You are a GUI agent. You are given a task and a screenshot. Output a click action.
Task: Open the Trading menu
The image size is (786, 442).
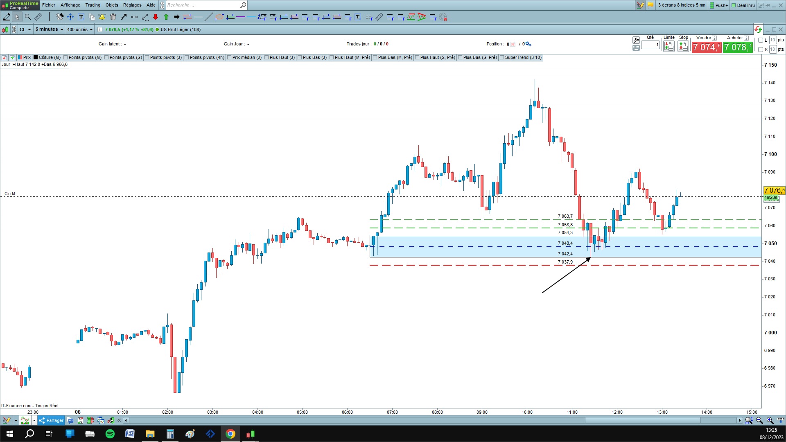pos(93,5)
